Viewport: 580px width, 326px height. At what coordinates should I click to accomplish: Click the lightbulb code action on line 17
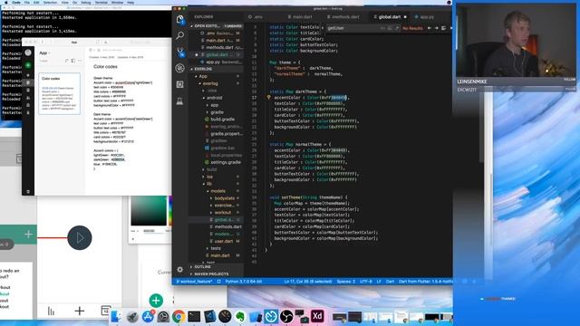tap(268, 98)
